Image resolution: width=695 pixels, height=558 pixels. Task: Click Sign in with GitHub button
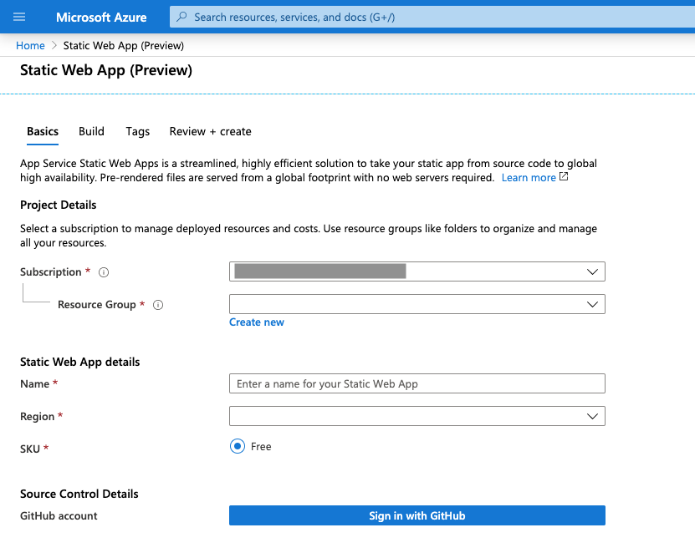417,515
